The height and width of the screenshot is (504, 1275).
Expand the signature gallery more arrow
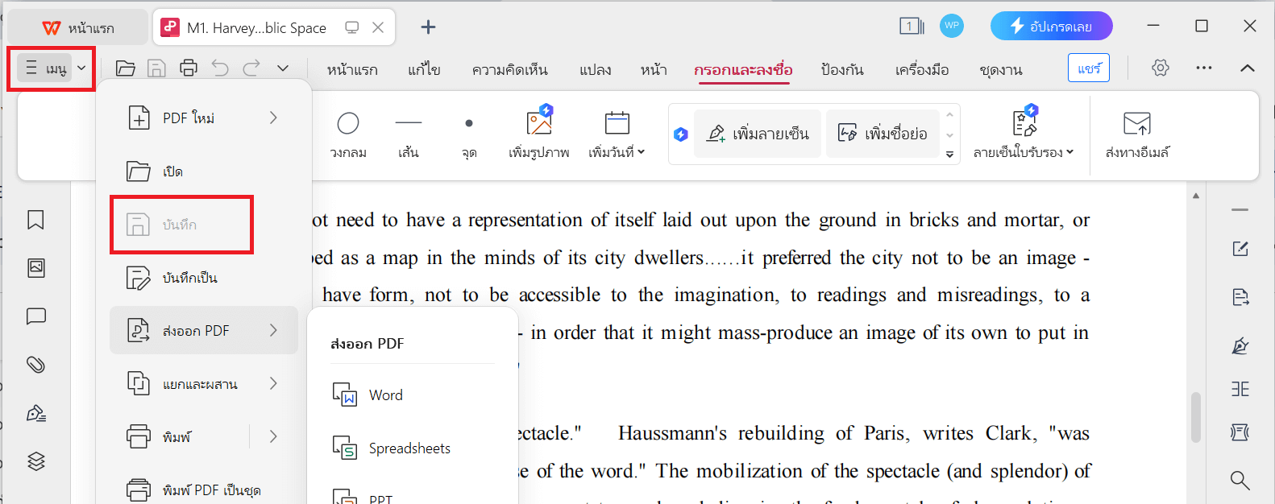[950, 155]
